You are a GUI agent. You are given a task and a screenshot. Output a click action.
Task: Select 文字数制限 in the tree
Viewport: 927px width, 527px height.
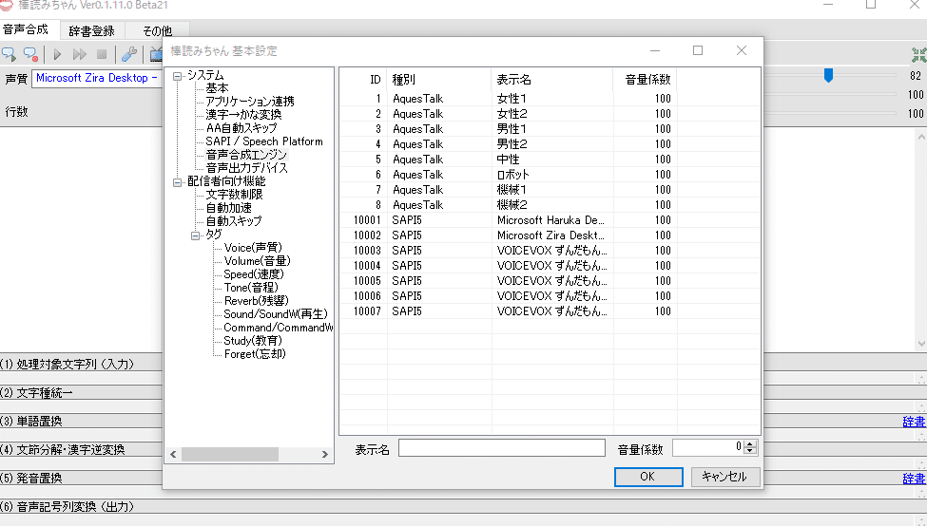pos(234,194)
